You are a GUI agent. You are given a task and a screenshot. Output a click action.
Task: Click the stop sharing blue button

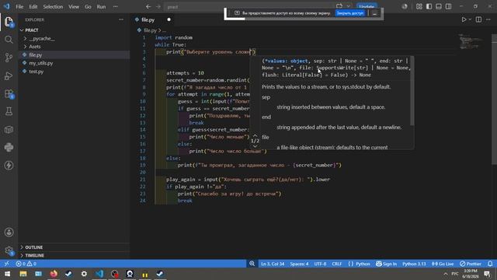350,13
